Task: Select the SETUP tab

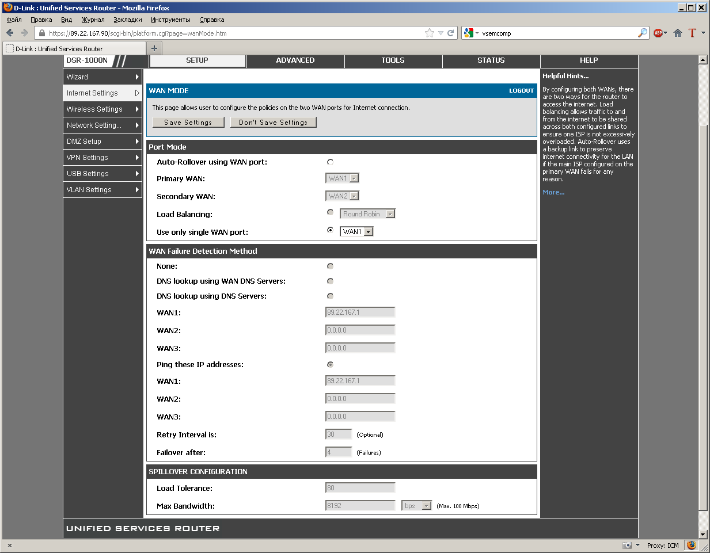Action: pos(198,60)
